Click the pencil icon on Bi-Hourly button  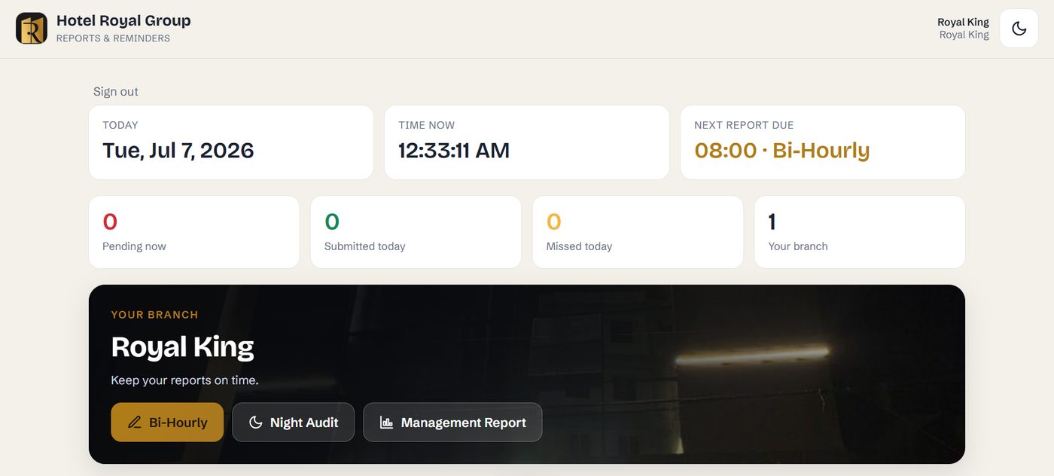point(135,423)
